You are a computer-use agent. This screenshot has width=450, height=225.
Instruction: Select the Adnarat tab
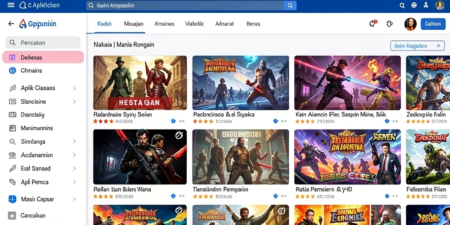(225, 24)
